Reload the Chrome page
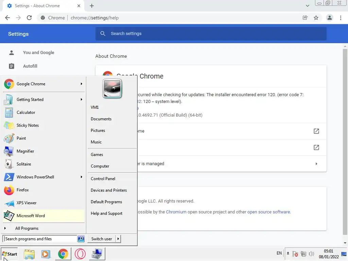This screenshot has height=261, width=348. [29, 18]
